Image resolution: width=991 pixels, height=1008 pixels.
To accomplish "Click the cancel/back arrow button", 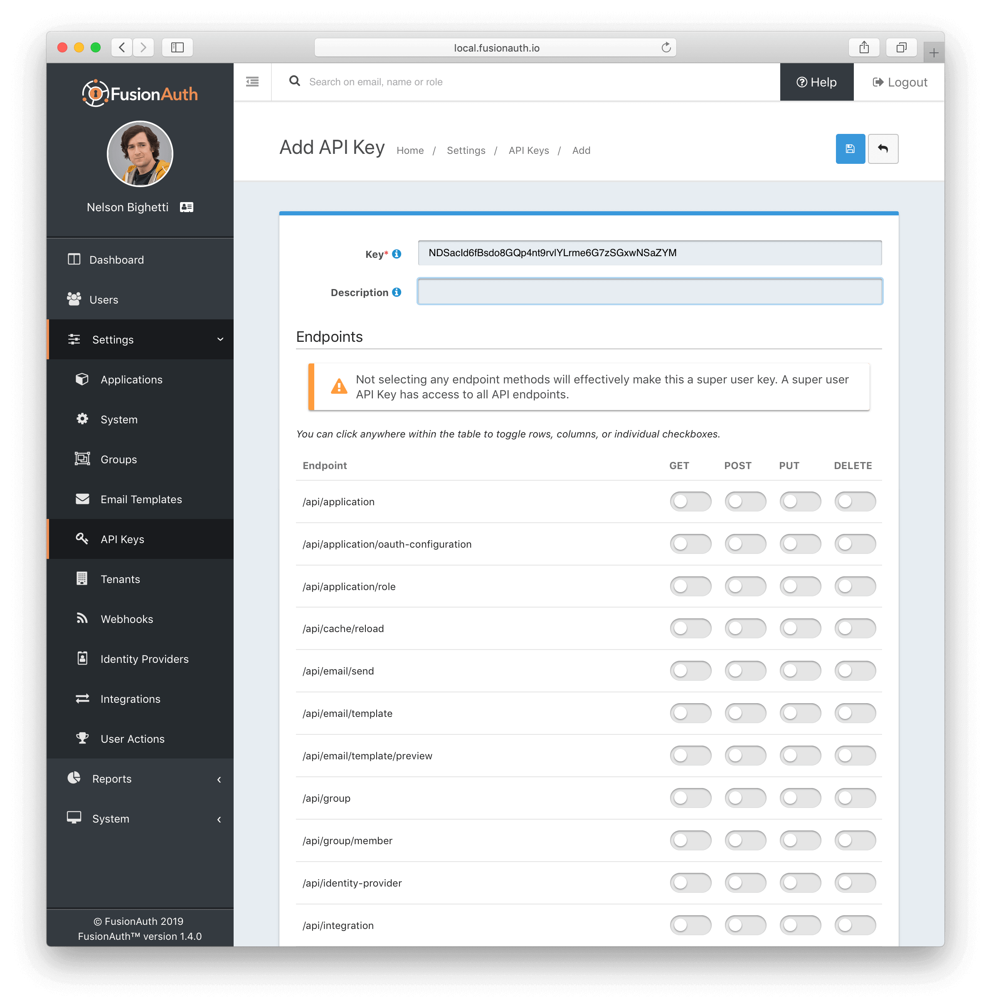I will [x=885, y=149].
